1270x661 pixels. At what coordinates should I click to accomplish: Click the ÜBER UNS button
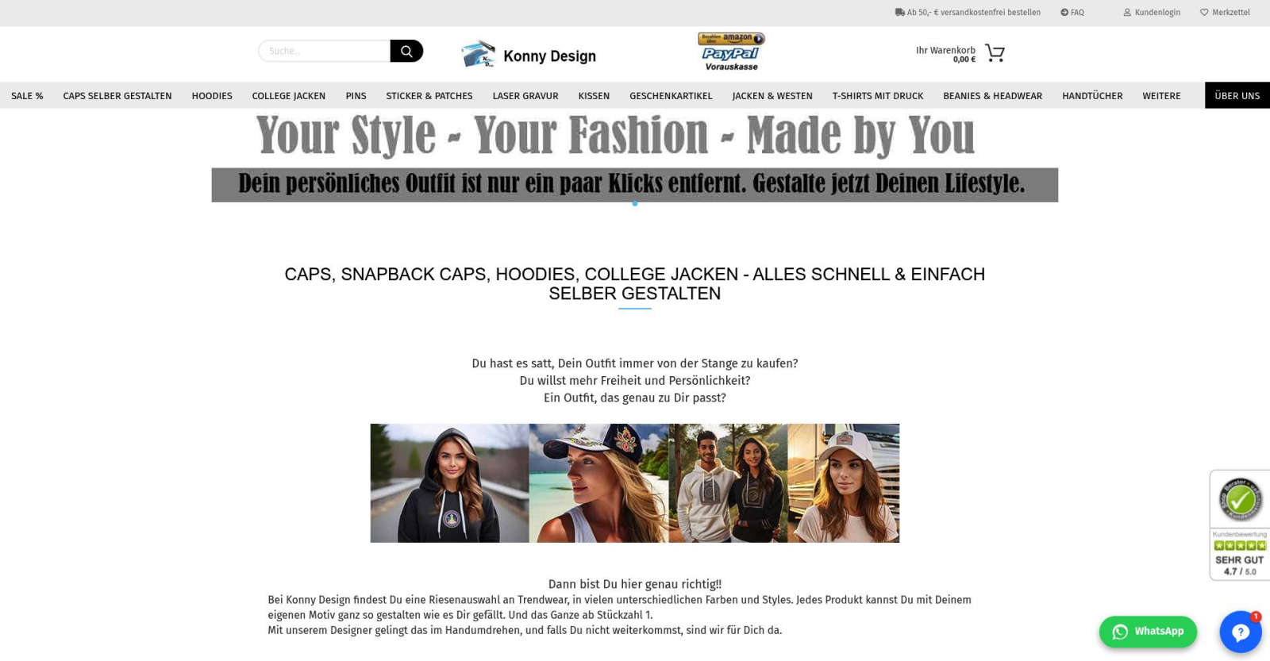(x=1237, y=96)
